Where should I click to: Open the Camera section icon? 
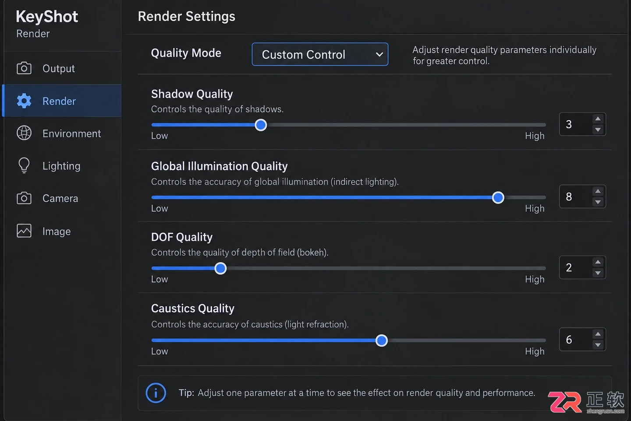click(24, 198)
